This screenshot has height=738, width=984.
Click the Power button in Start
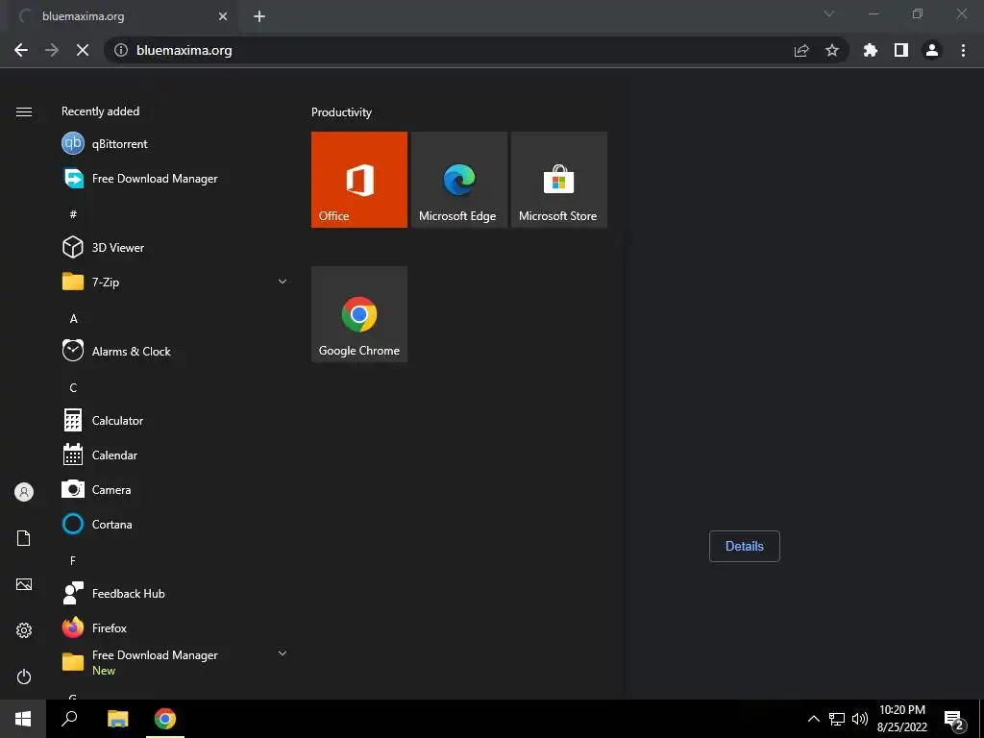[24, 676]
